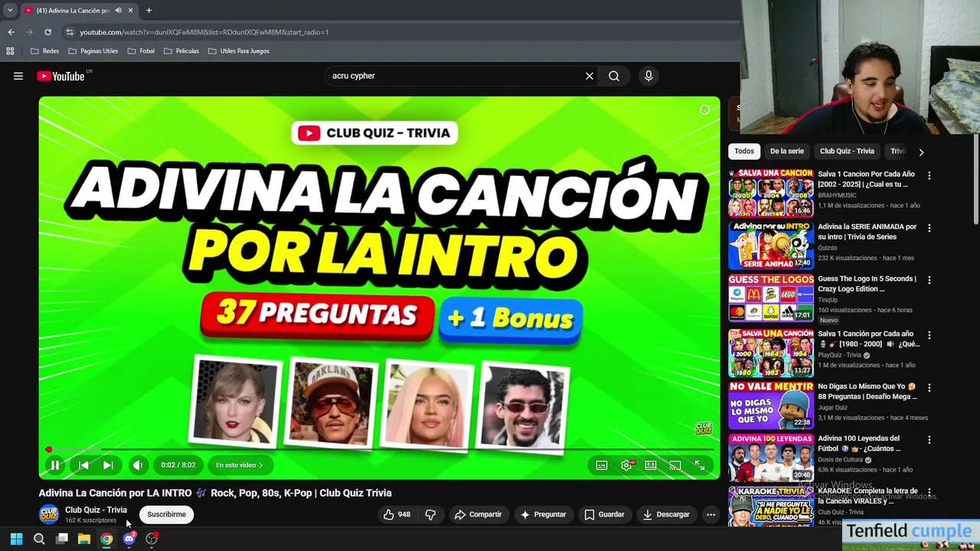Viewport: 980px width, 551px height.
Task: Switch to theater mode view
Action: tap(651, 465)
